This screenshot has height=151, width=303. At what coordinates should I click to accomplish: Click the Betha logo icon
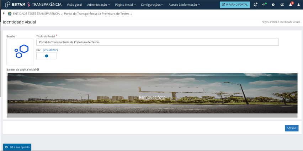coord(7,5)
